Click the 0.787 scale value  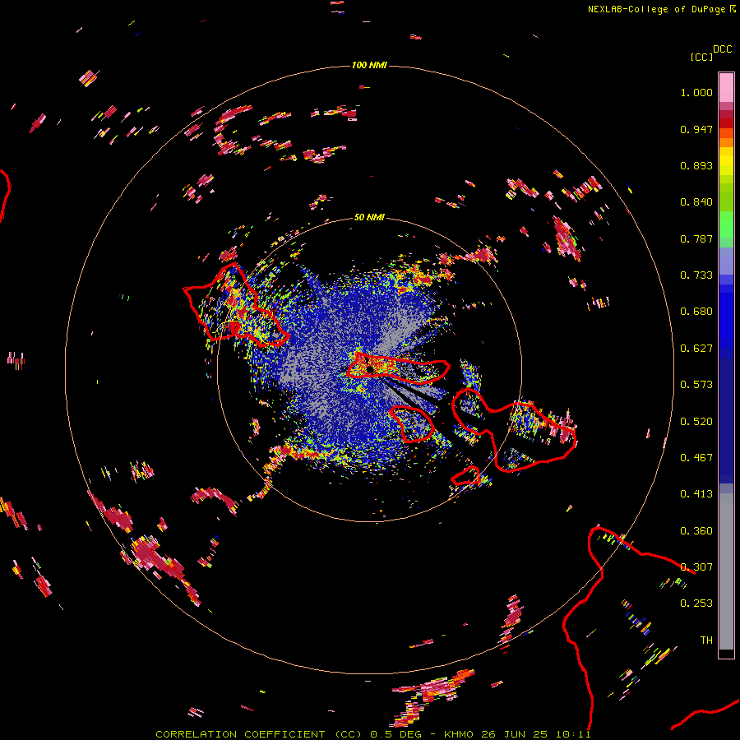point(696,238)
